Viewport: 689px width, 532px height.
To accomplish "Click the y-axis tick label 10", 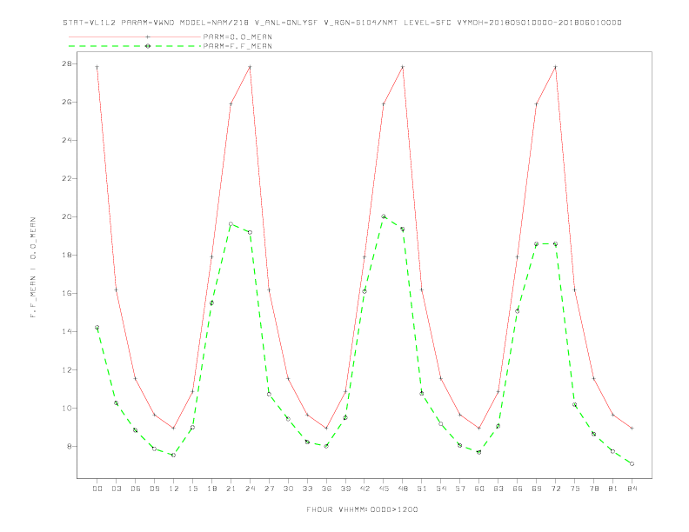I will click(x=67, y=409).
